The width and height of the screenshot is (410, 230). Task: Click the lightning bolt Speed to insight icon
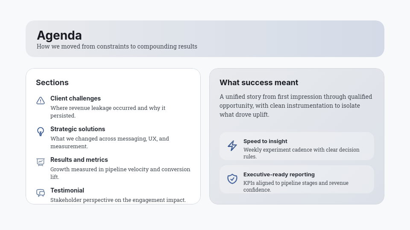pos(232,146)
